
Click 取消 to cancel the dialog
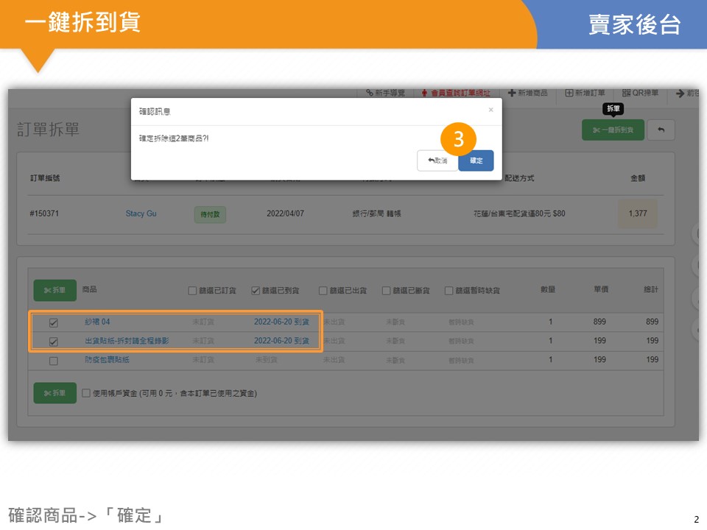click(437, 160)
